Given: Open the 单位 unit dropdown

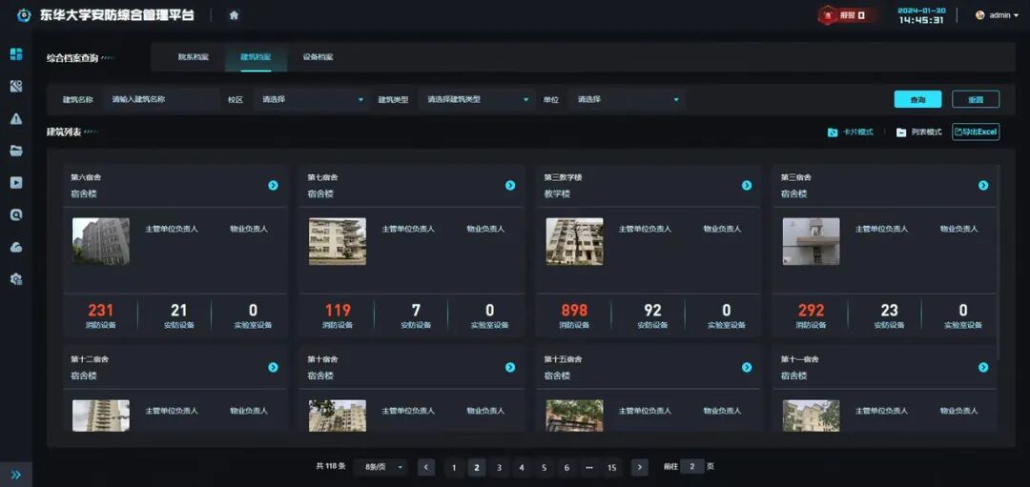Looking at the screenshot, I should click(x=628, y=100).
